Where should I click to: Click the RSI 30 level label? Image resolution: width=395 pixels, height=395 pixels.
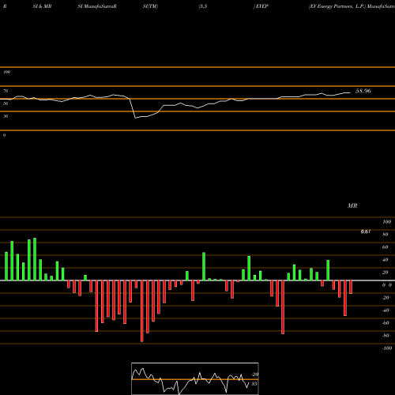pos(6,116)
